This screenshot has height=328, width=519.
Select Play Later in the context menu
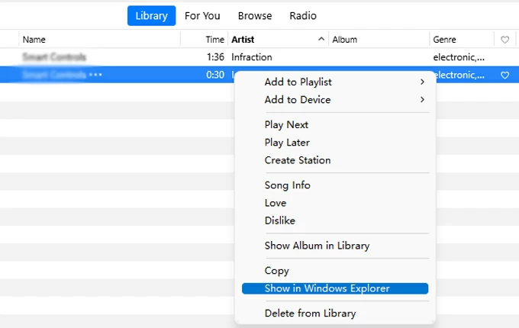[287, 143]
